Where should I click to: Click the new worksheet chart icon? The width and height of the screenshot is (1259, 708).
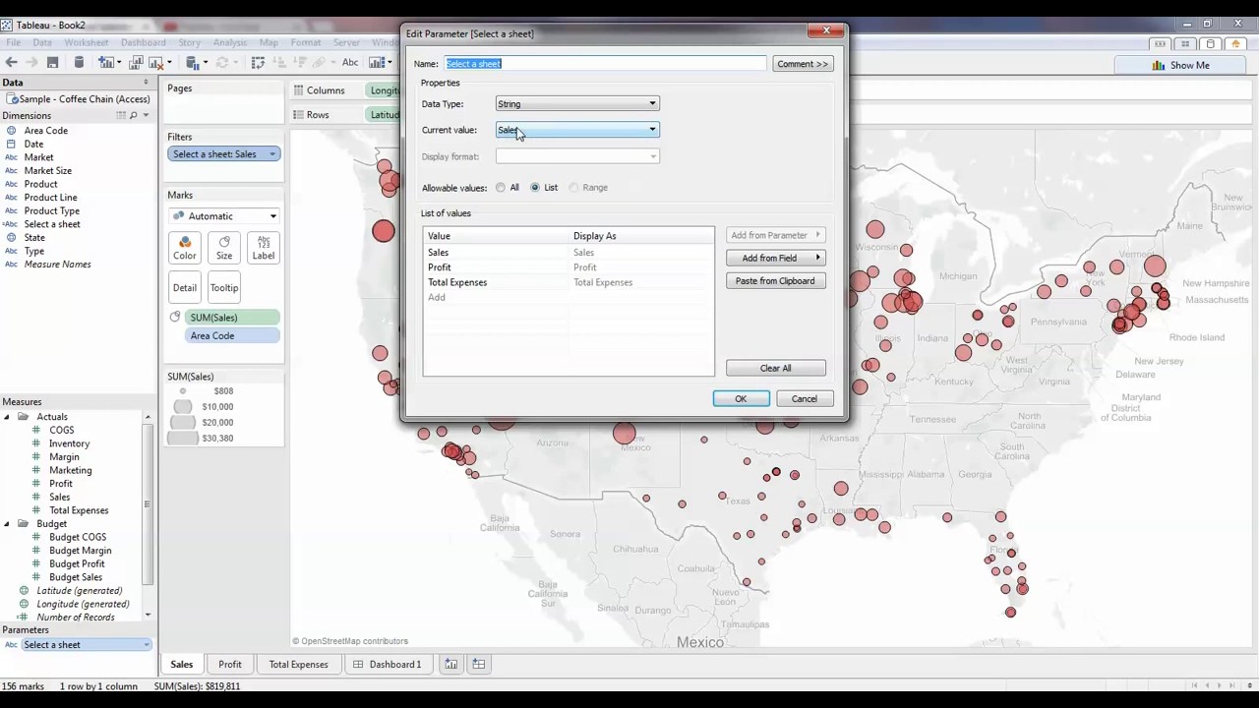point(106,63)
